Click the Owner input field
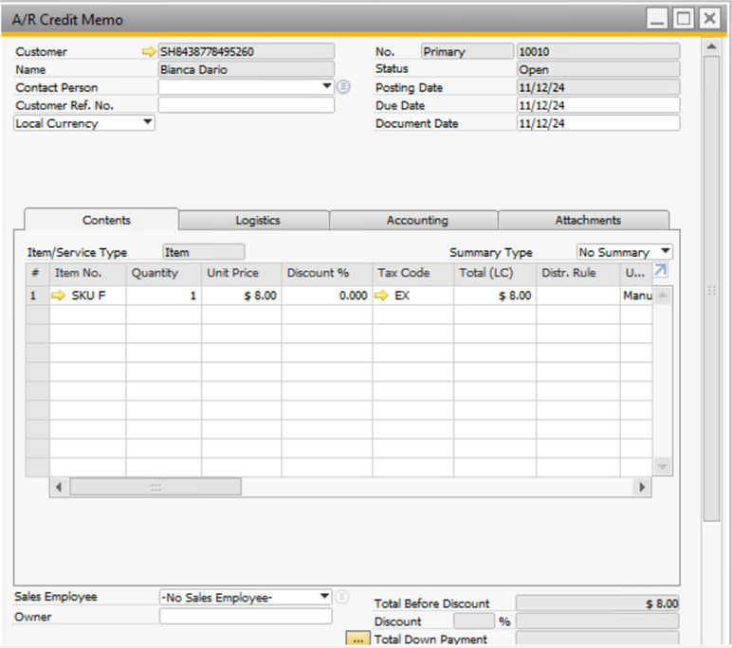This screenshot has height=648, width=732. coord(246,617)
